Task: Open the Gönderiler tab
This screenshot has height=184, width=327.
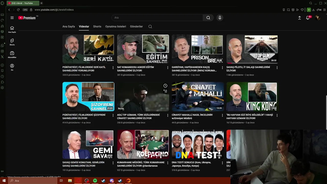Action: tap(136, 27)
